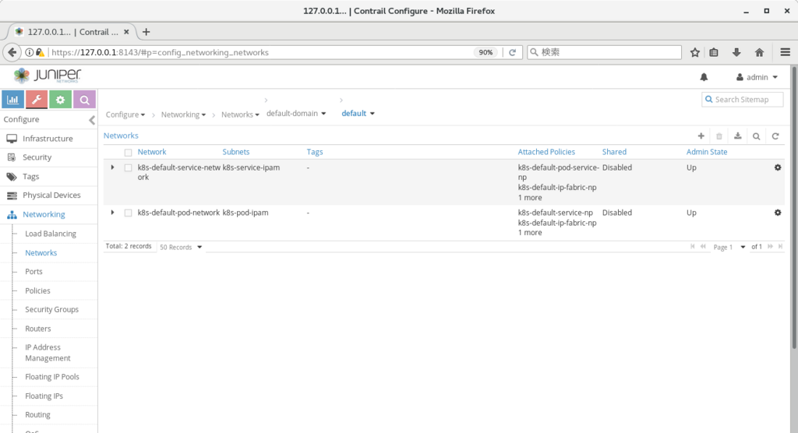
Task: Open the Networking breadcrumb dropdown
Action: pyautogui.click(x=183, y=114)
